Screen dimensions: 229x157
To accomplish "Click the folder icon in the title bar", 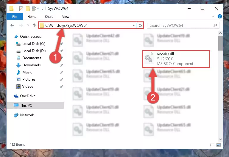I will (x=12, y=9).
